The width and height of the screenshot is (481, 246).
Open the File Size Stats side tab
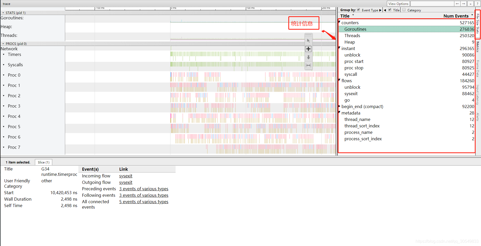tap(478, 24)
